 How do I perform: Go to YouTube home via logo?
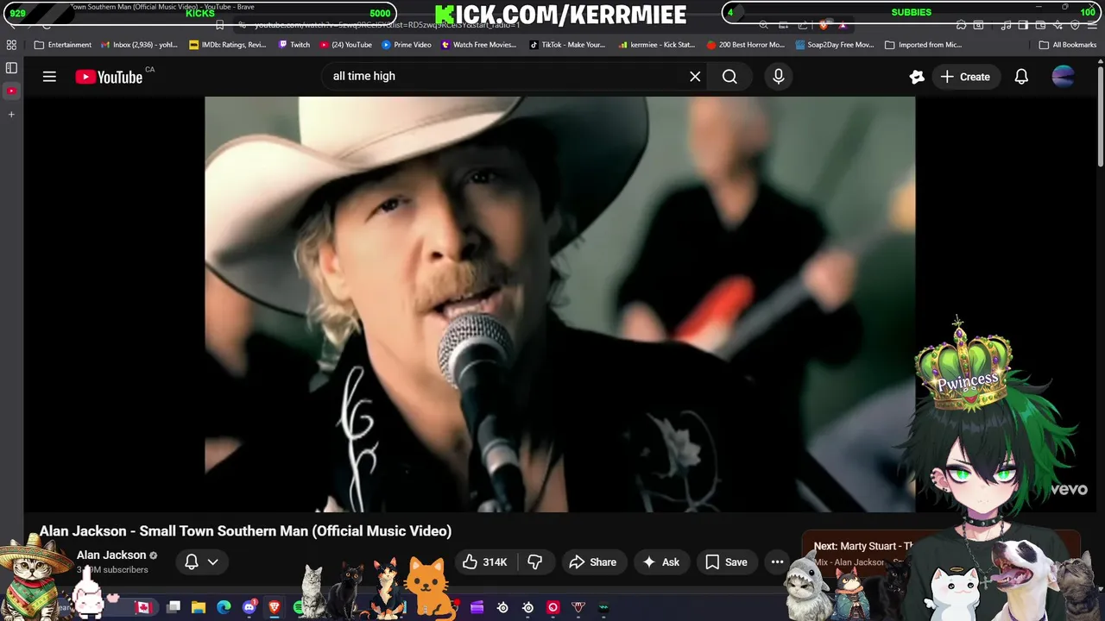tap(109, 77)
